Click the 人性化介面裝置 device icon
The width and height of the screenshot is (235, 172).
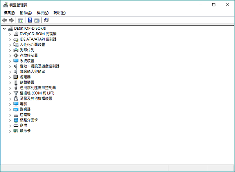coord(16,45)
